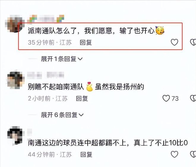Screen dimensions: 196x167
Task: Click the finger-heart emoji in the second comment
Action: (x=89, y=87)
